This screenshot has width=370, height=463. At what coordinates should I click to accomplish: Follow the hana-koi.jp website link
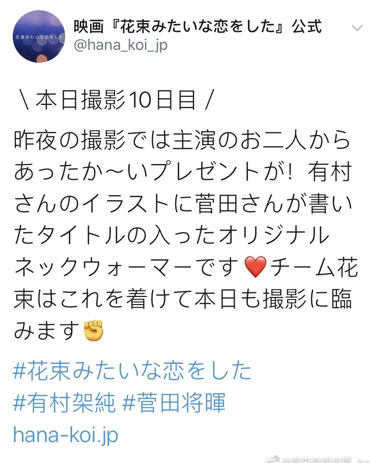coord(66,435)
